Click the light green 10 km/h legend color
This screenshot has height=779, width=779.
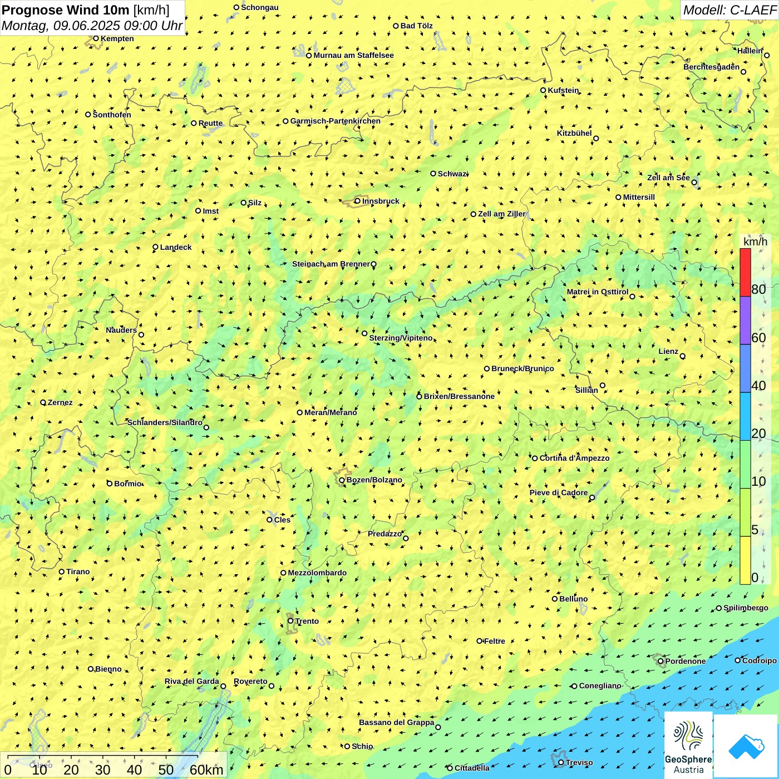click(745, 465)
